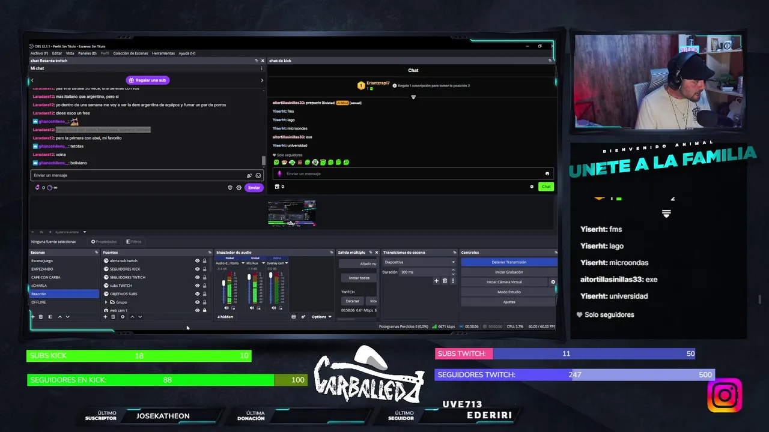Enable Modo Estudio

pyautogui.click(x=509, y=292)
